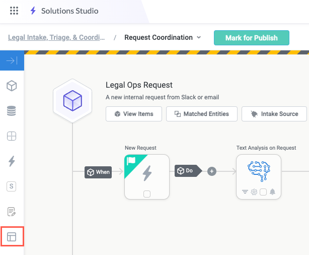Click the bell icon on Text Analysis node

coord(272,192)
